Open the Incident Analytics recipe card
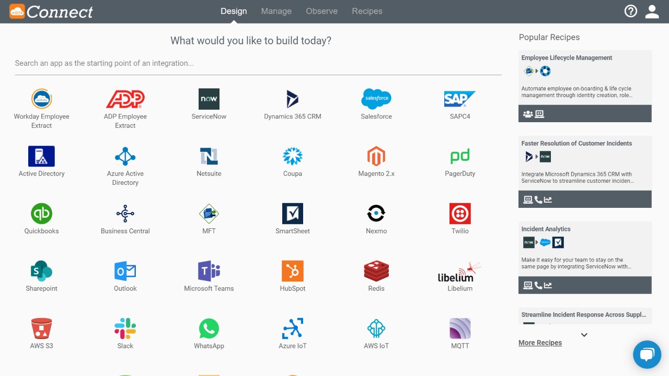The height and width of the screenshot is (376, 669). click(585, 257)
